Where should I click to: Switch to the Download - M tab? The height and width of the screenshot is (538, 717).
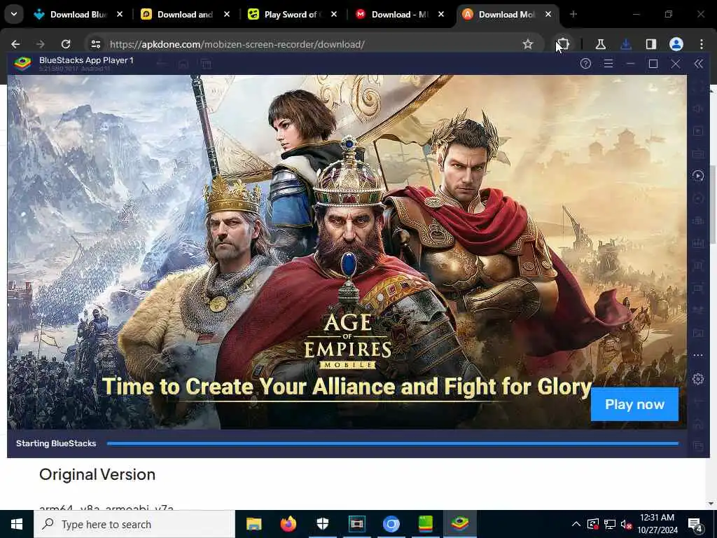[x=398, y=15]
